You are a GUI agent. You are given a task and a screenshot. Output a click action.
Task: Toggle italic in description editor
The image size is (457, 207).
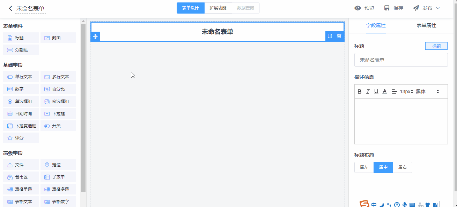368,91
